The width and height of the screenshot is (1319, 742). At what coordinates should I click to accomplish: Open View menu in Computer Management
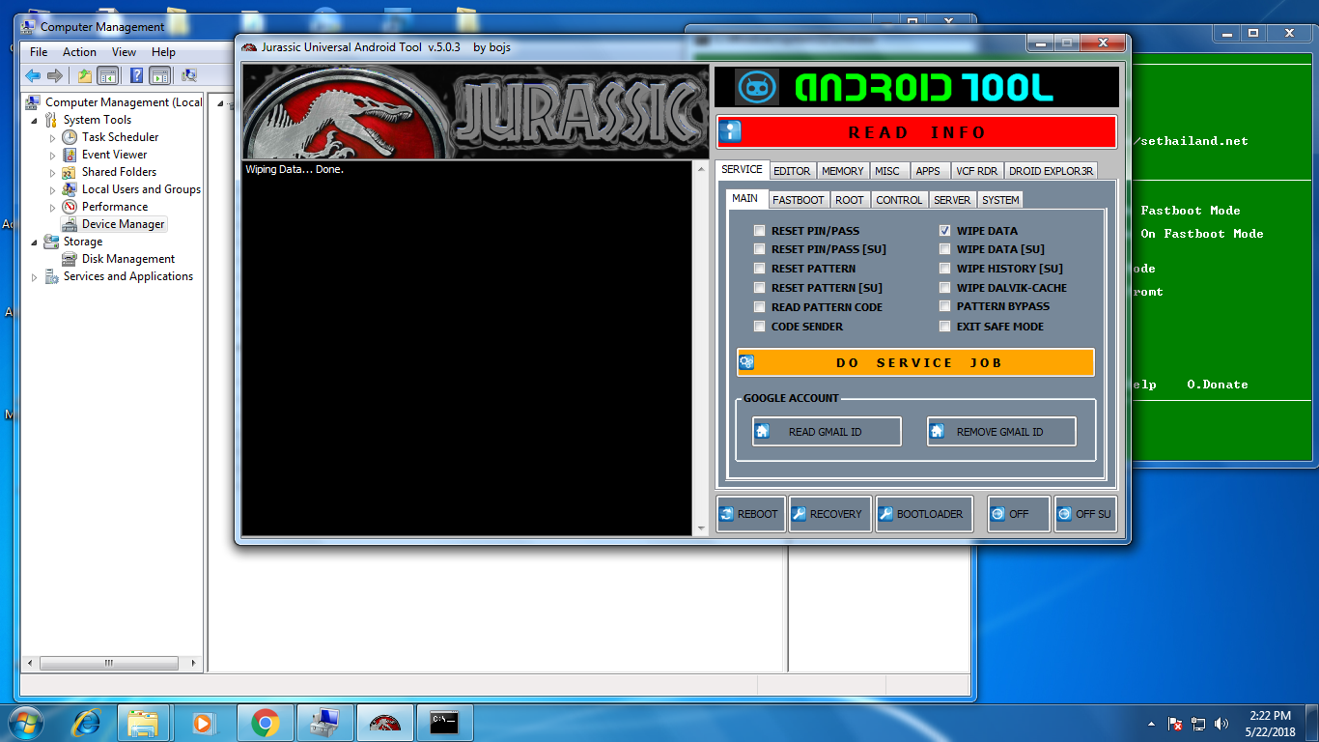[x=124, y=52]
